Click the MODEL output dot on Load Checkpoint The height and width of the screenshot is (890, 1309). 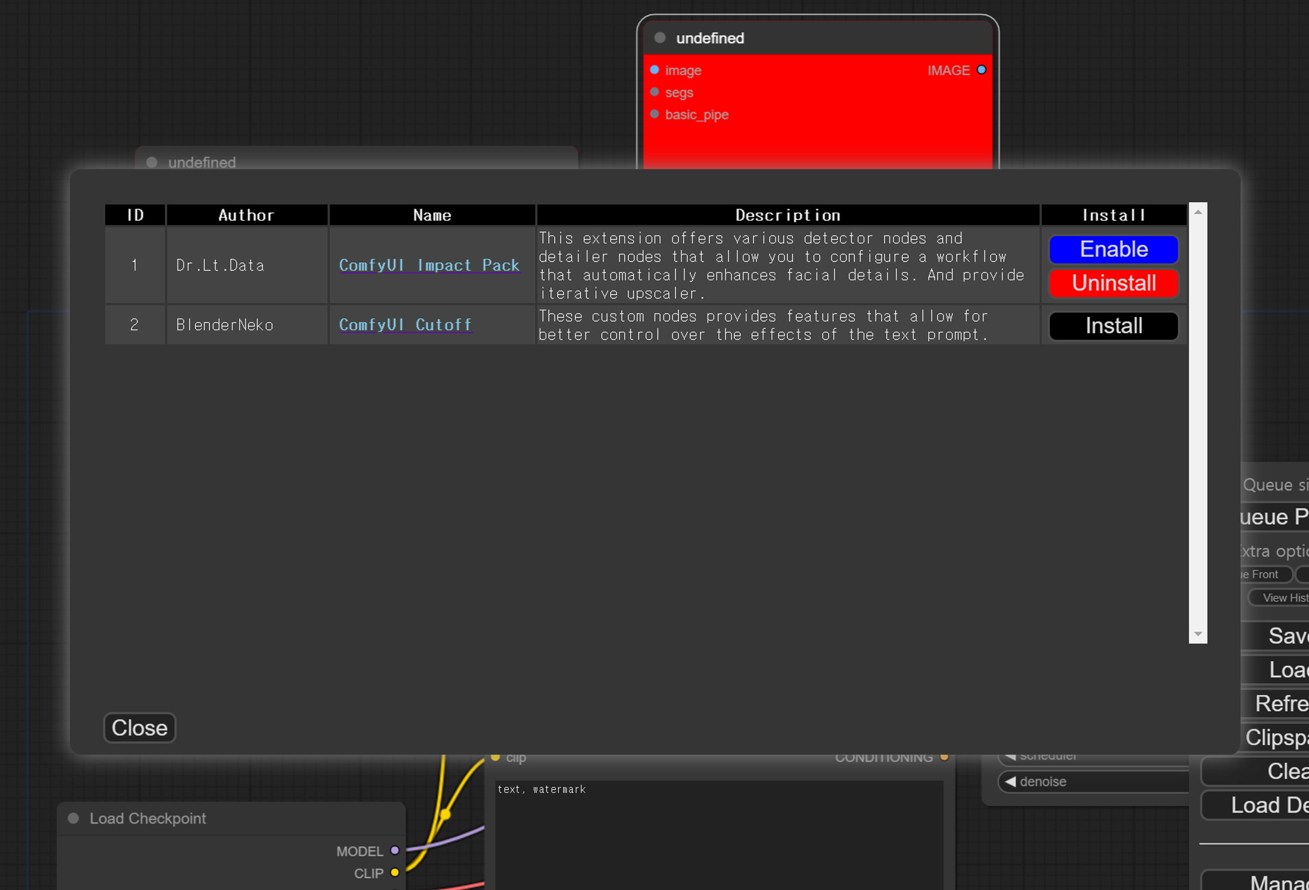[x=394, y=851]
